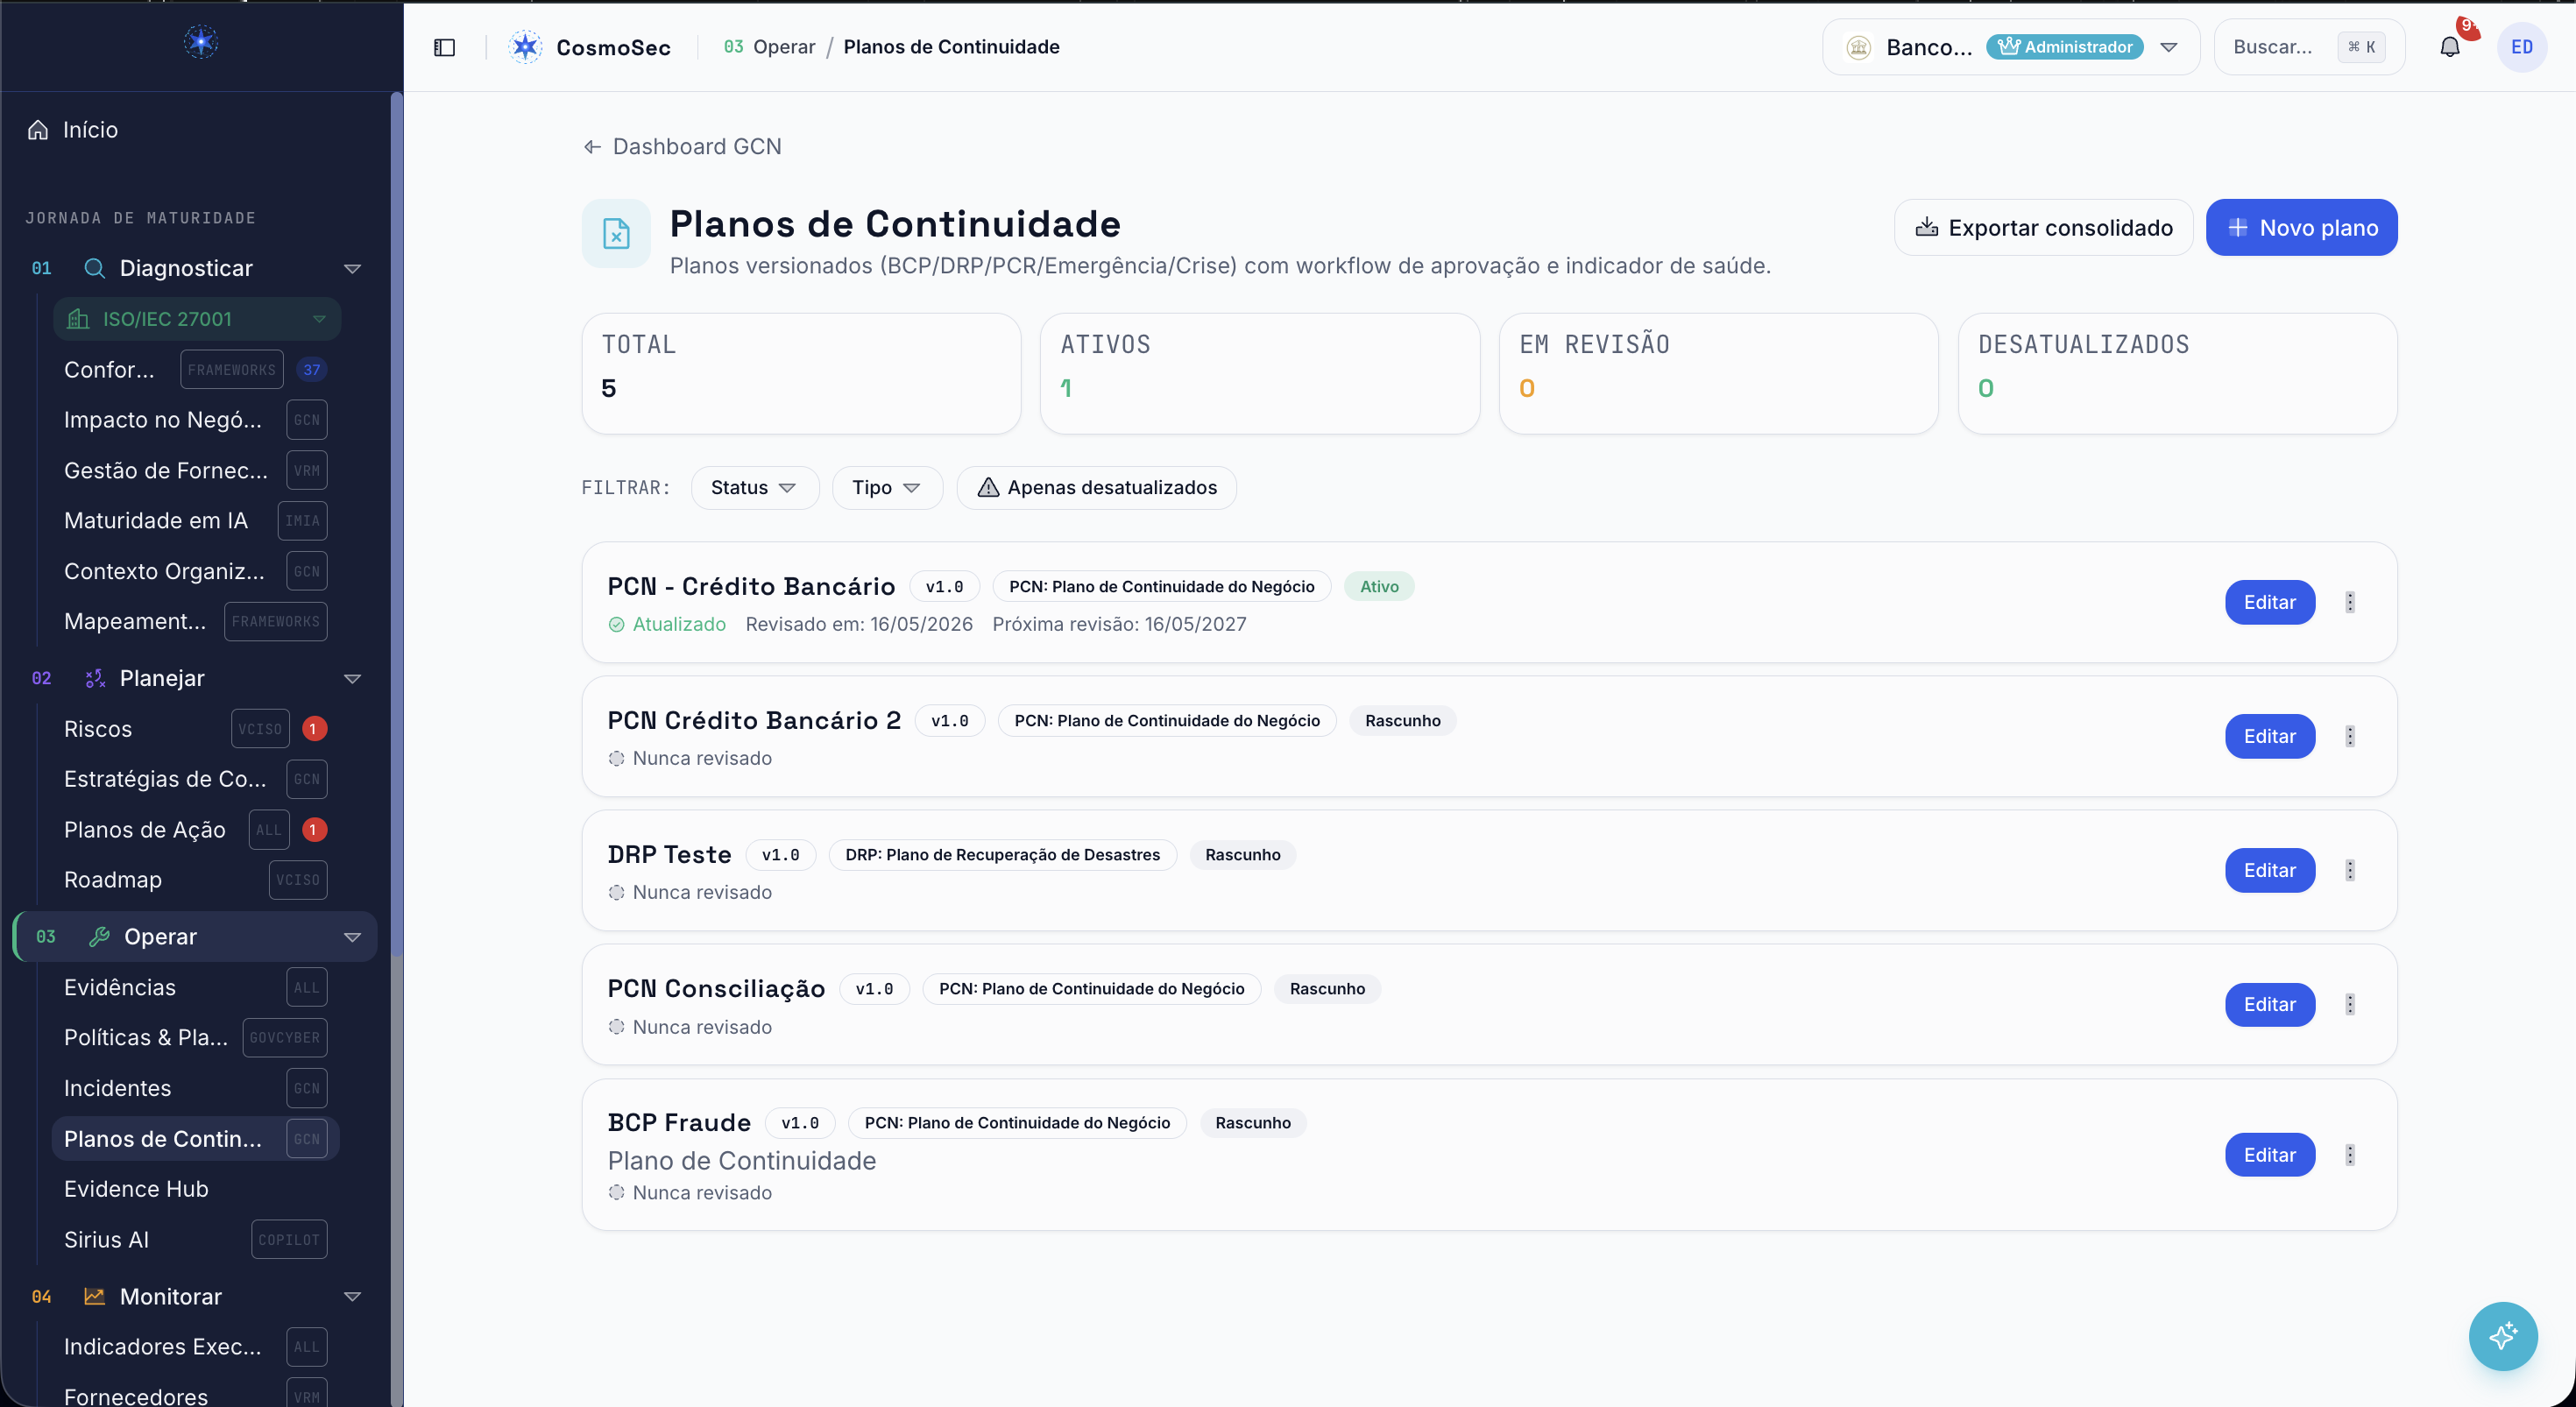Open the Tipo filter dropdown
Screen dimensions: 2576x1407
tap(886, 488)
